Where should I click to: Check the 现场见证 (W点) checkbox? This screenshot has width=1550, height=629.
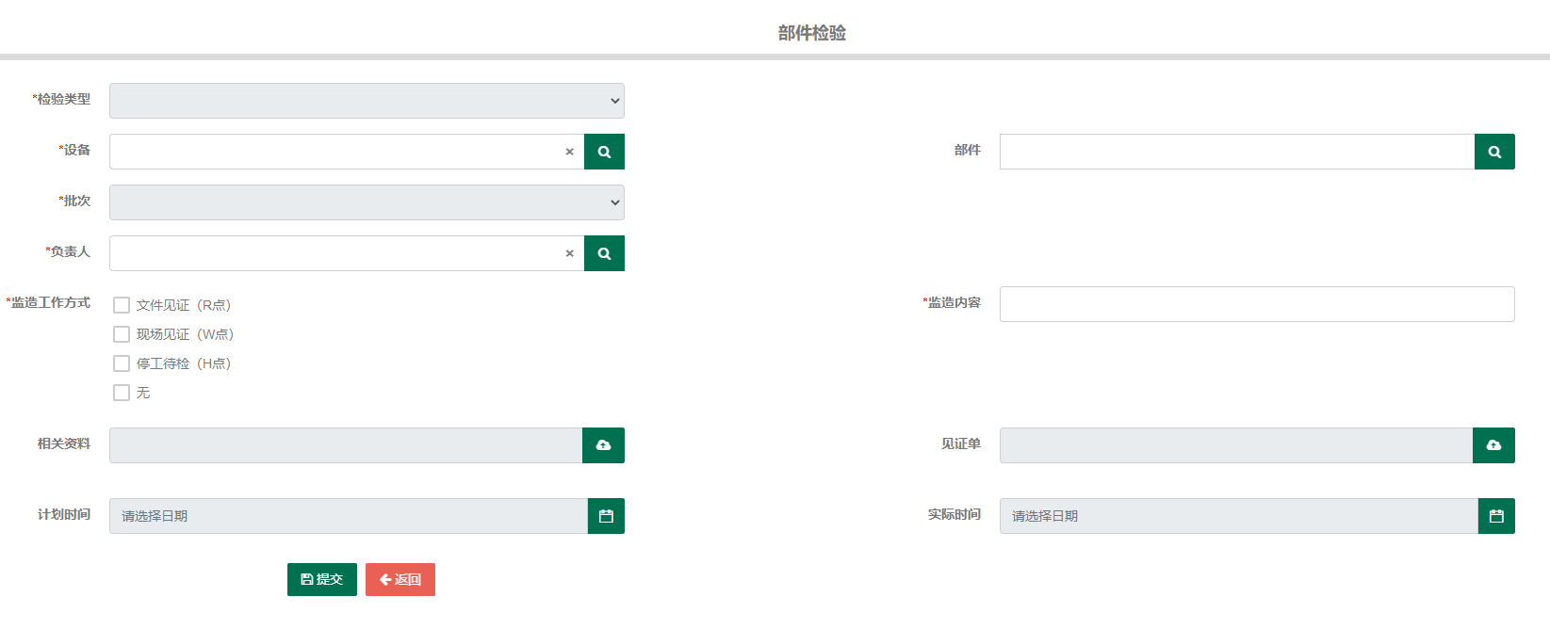click(122, 334)
